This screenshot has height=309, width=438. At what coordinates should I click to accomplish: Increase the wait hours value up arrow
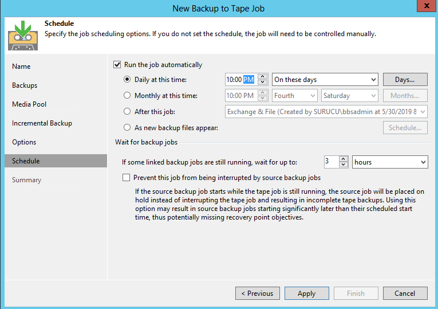(344, 159)
